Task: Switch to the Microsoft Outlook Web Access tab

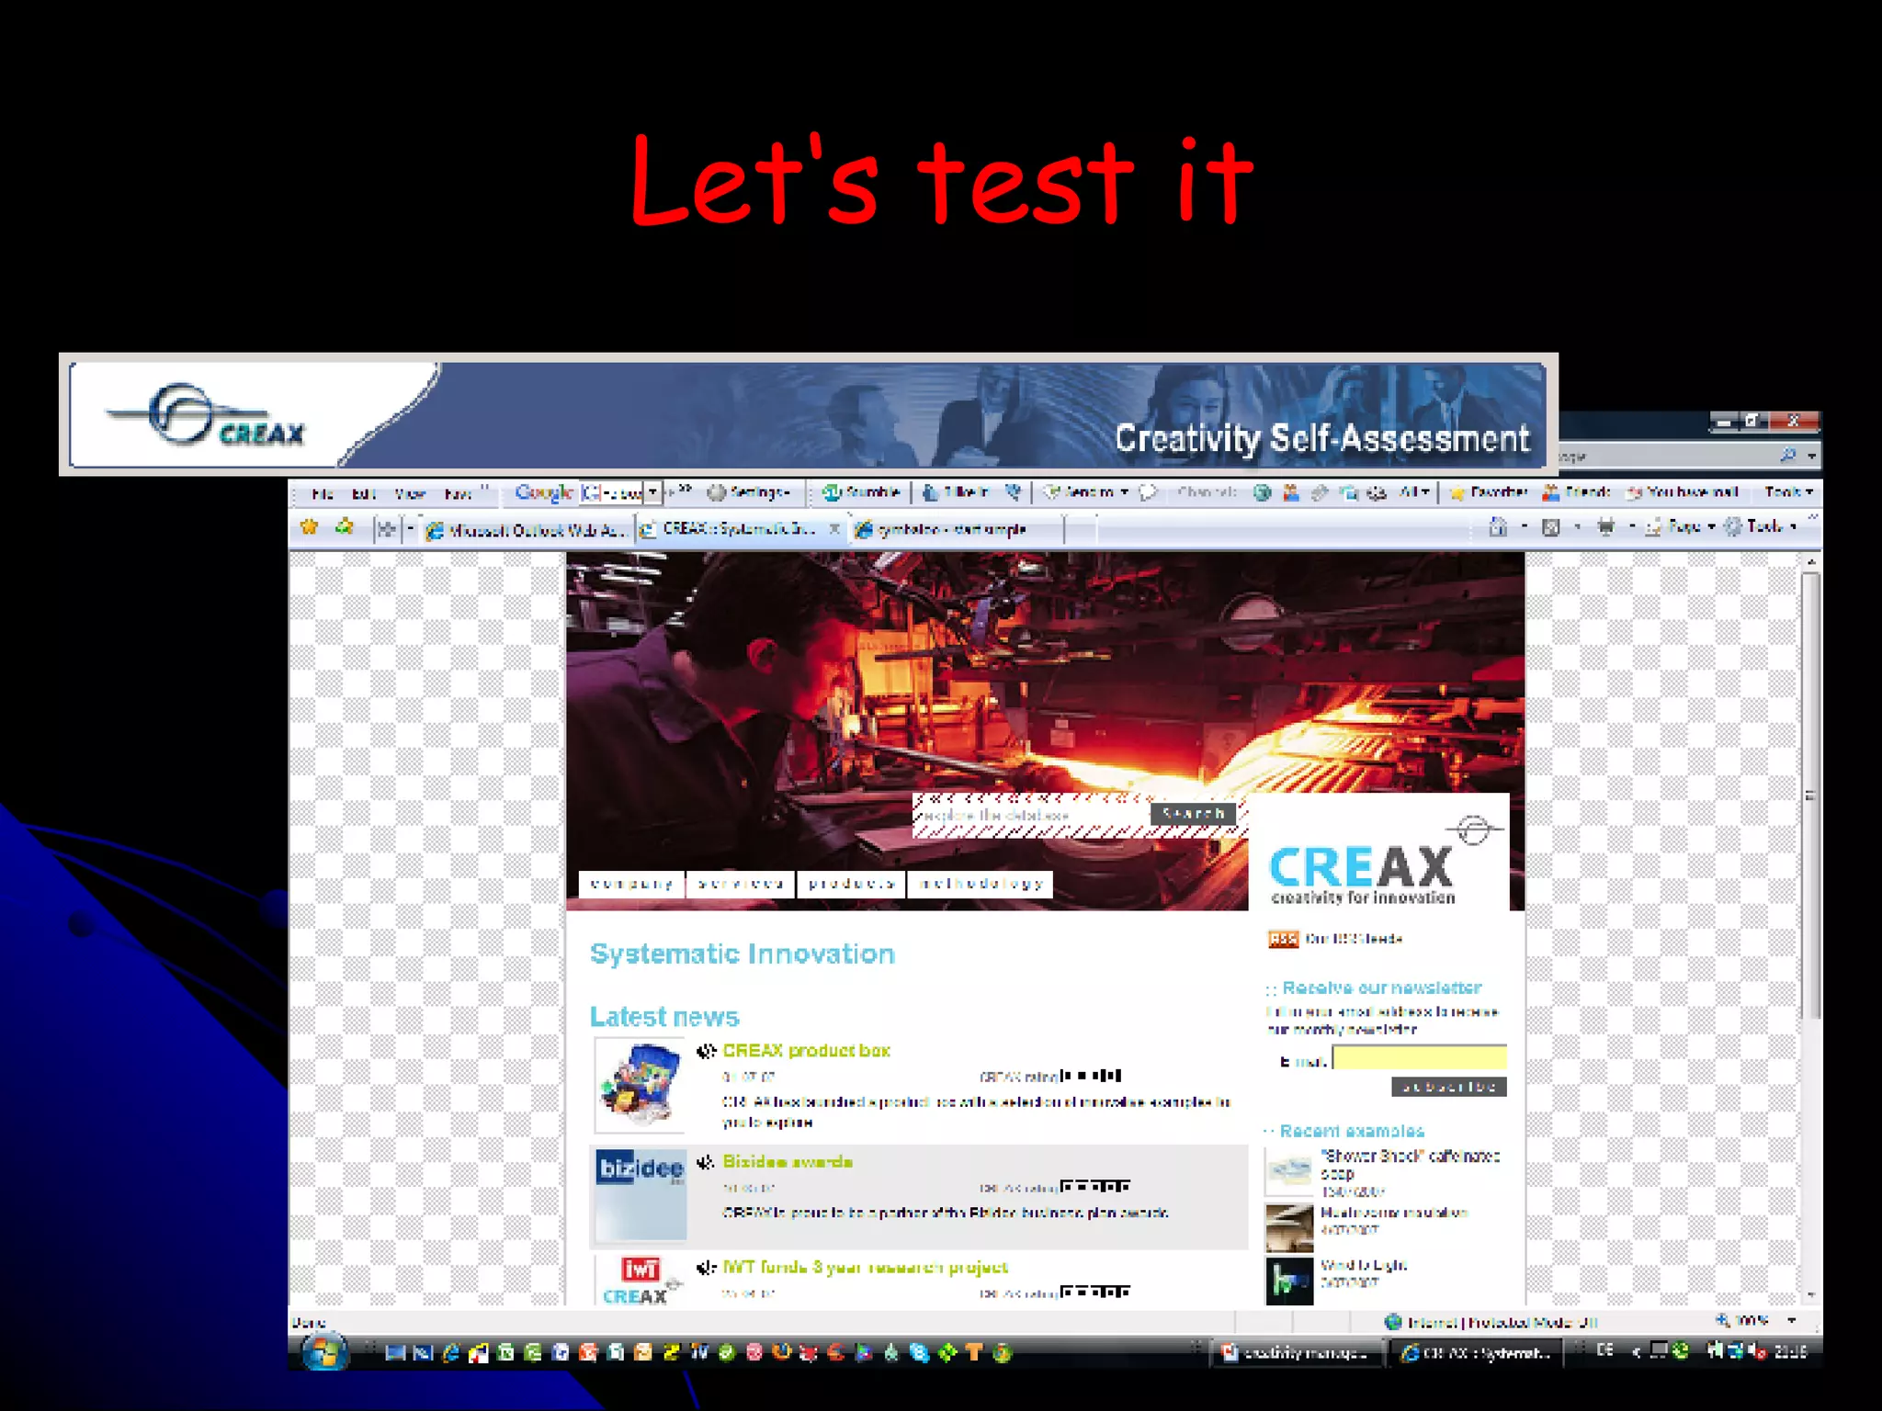Action: (527, 530)
